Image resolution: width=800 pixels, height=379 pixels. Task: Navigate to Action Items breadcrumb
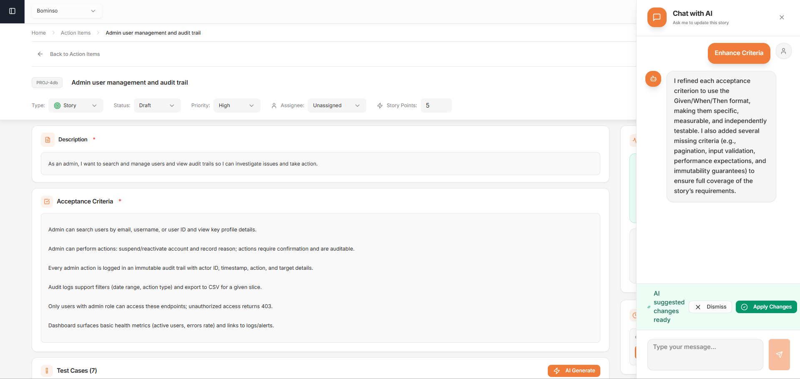pyautogui.click(x=75, y=33)
